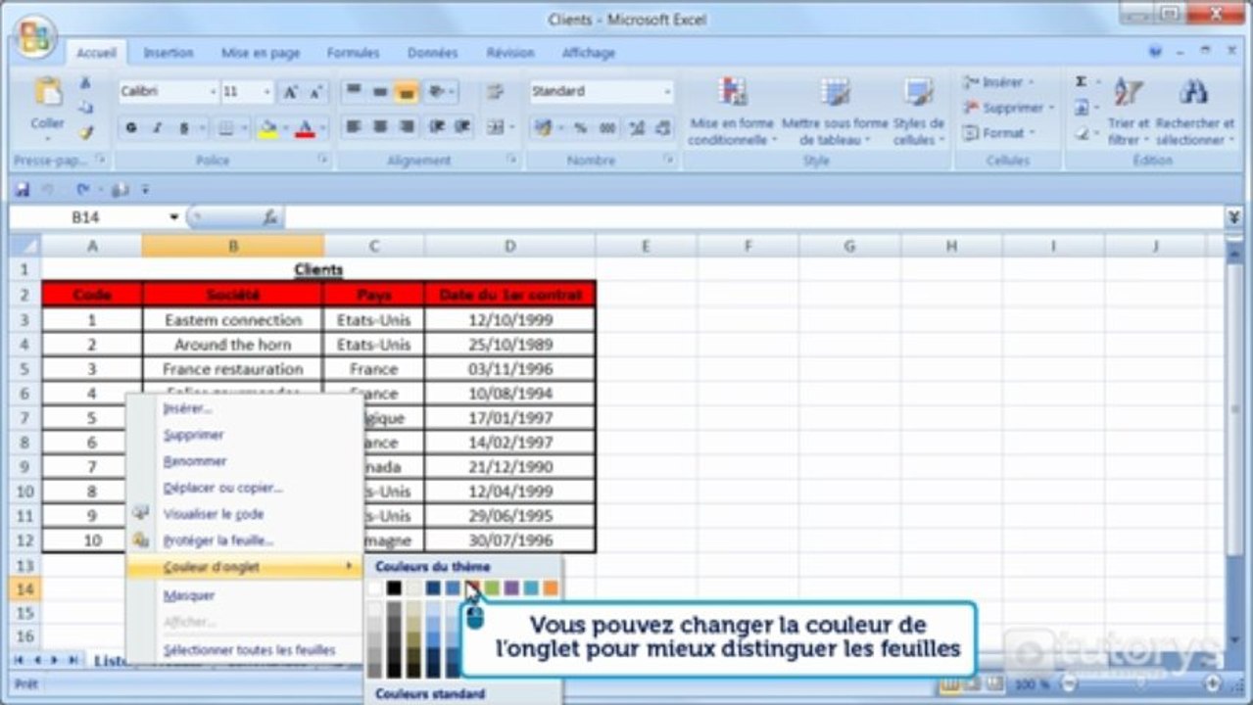Click the zoom in plus button
This screenshot has width=1253, height=705.
pos(1213,683)
